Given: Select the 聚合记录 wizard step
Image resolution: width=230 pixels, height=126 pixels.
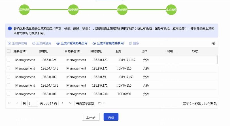Looking at the screenshot, I should pyautogui.click(x=122, y=10).
